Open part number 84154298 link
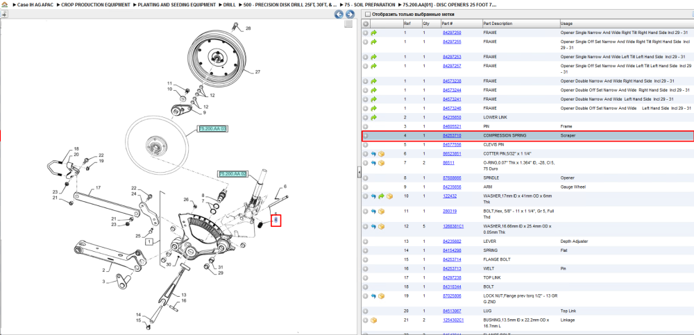This screenshot has width=694, height=335. (452, 250)
